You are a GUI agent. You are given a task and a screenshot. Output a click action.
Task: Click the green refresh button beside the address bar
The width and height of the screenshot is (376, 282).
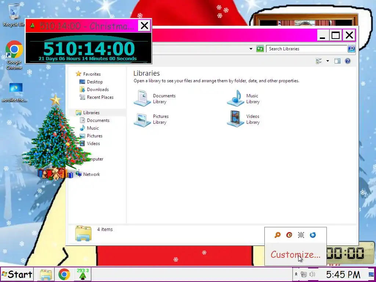click(260, 49)
